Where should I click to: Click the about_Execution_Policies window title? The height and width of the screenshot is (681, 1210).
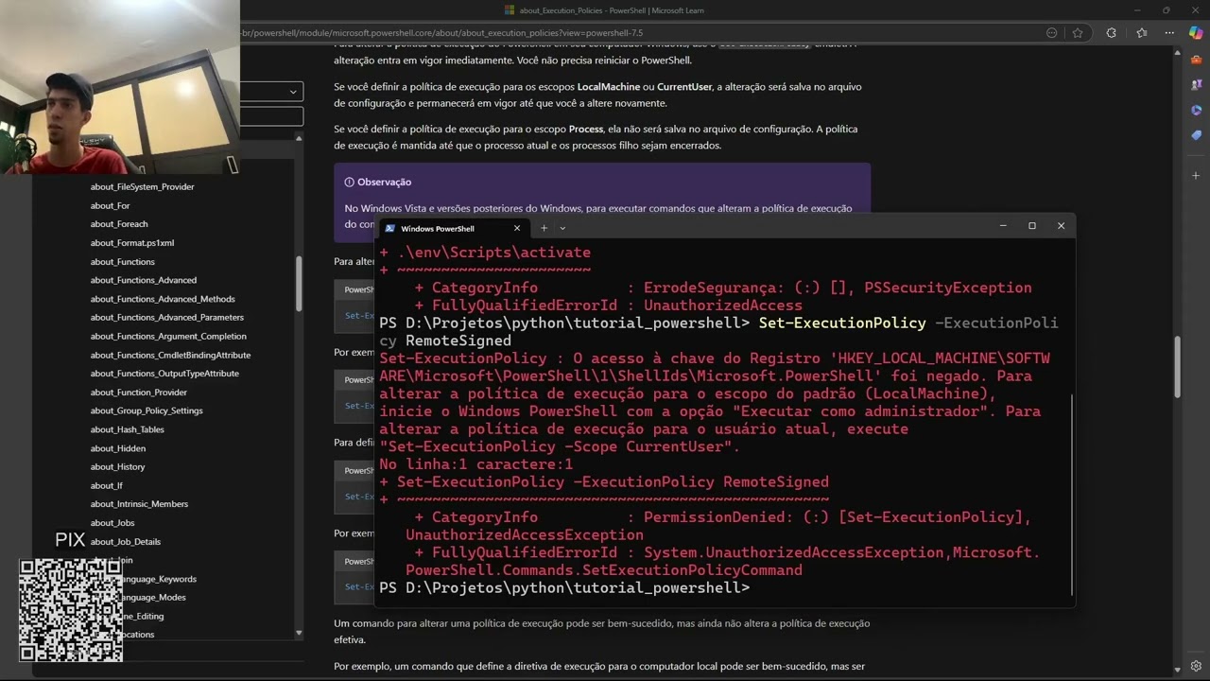coord(612,10)
